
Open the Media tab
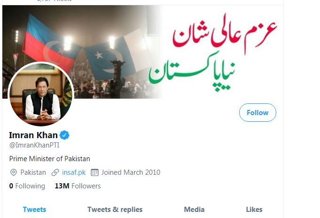(194, 210)
